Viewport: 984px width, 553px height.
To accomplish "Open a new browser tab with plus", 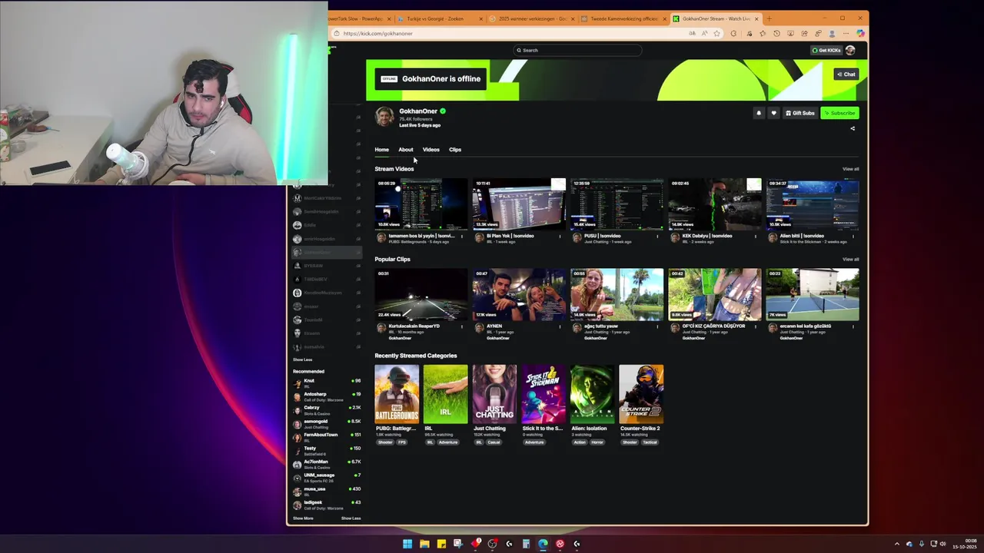I will pyautogui.click(x=769, y=18).
